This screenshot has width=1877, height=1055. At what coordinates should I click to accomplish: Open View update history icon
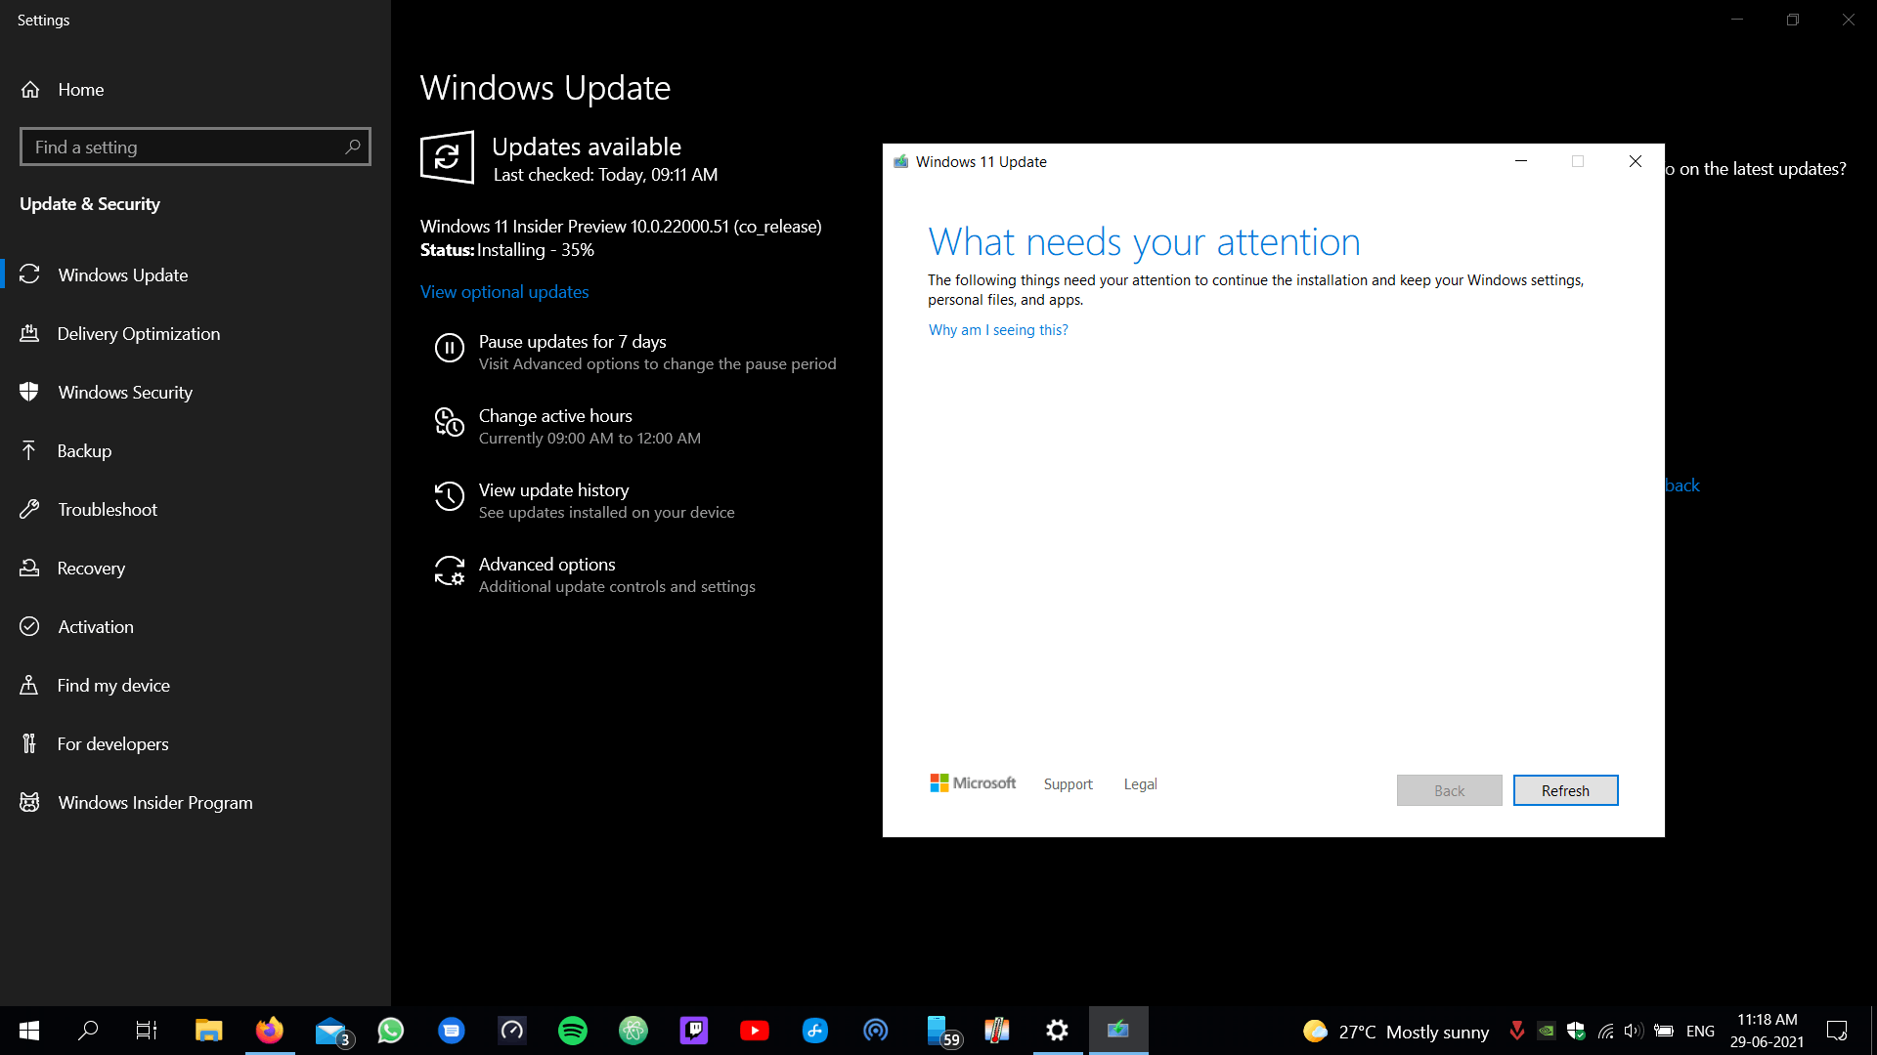pos(449,496)
